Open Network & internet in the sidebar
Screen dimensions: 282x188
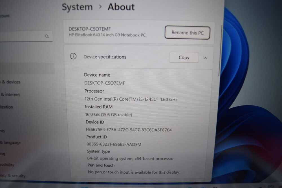[10, 94]
